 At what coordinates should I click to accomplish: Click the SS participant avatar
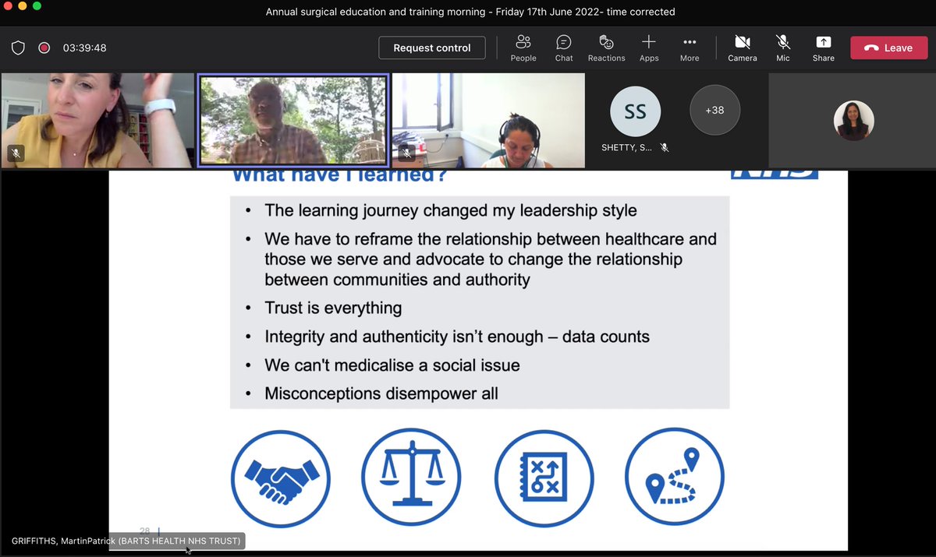pyautogui.click(x=636, y=111)
